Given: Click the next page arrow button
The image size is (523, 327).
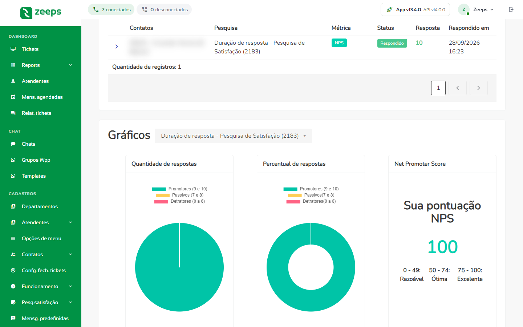Looking at the screenshot, I should click(479, 88).
